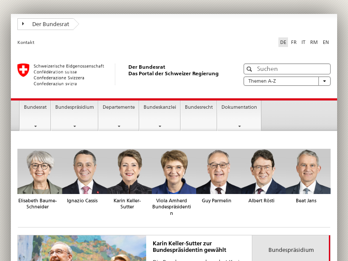Open Elisabeth Baume-Schneider's portrait
348x261 pixels.
point(40,171)
